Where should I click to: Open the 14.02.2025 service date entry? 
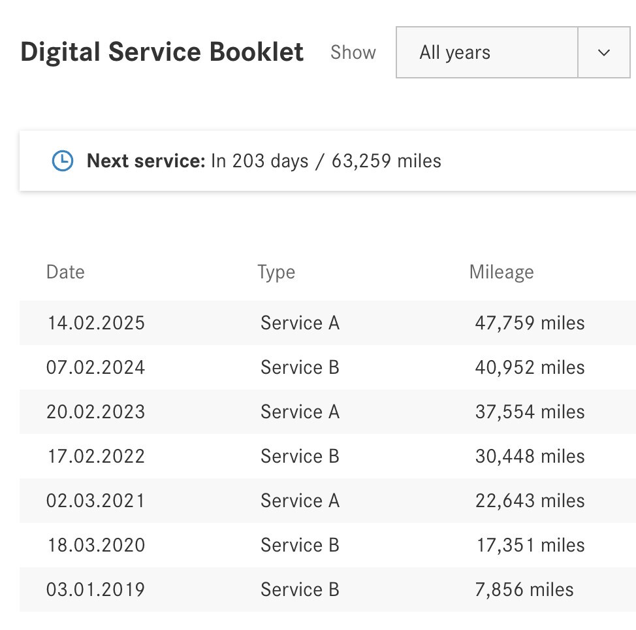(x=95, y=323)
